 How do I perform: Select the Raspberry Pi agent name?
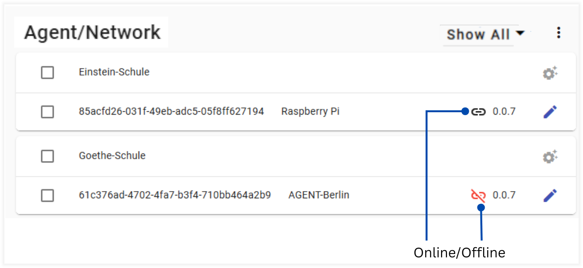point(310,111)
